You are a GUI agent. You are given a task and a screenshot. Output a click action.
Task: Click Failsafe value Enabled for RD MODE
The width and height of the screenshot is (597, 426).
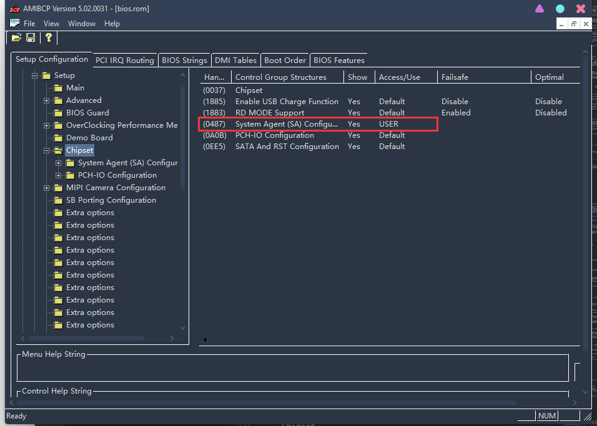[456, 113]
